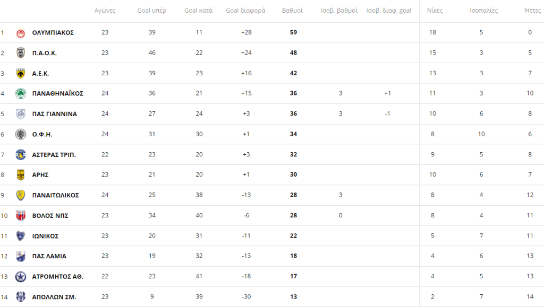The height and width of the screenshot is (307, 544).
Task: Select the ΠΑΝΑΙΤΩΛΙΚΟΣ team crest
Action: tap(21, 195)
